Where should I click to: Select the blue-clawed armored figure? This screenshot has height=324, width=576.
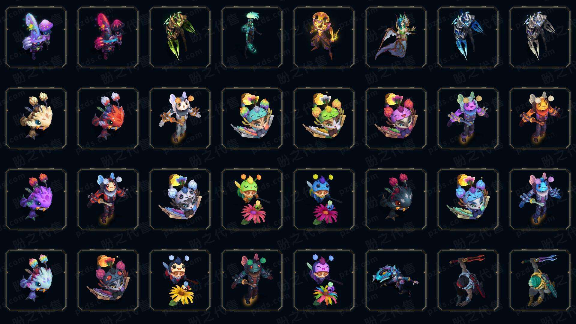468,37
